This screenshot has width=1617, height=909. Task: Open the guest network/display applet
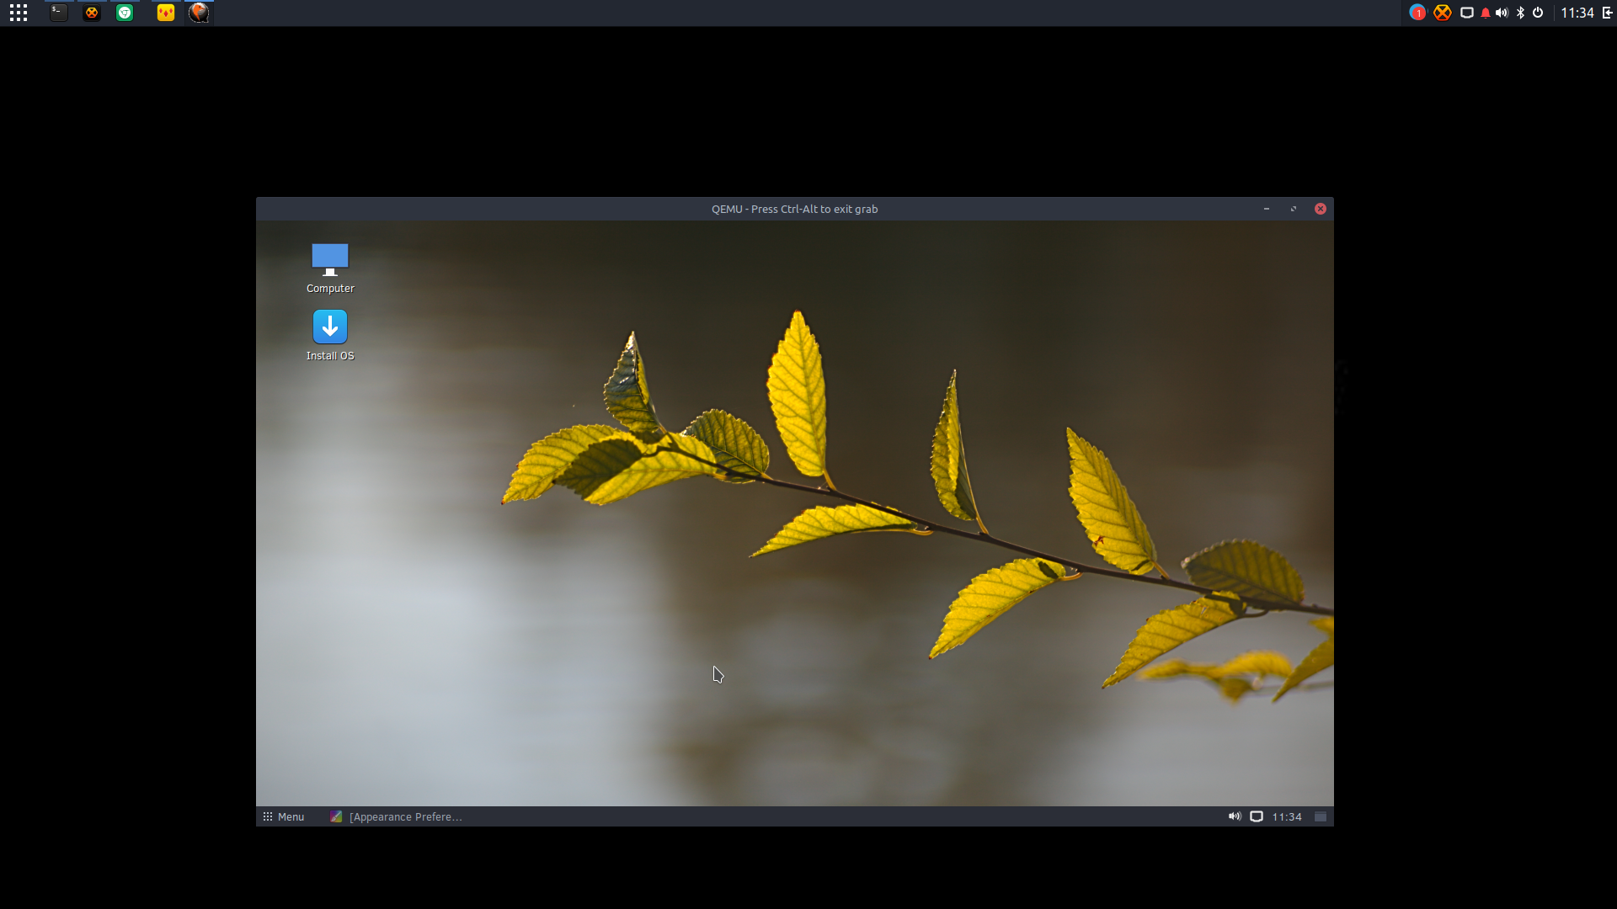coord(1257,816)
